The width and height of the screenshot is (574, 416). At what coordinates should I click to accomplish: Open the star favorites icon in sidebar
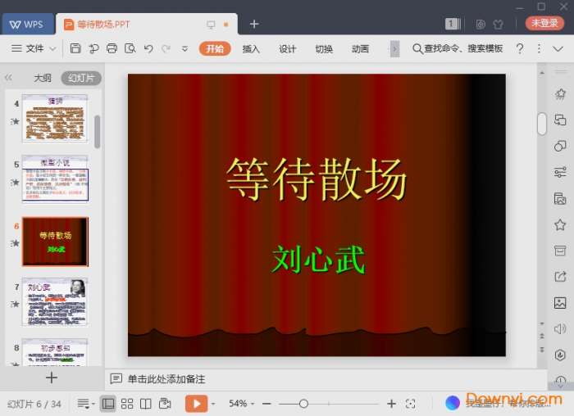click(560, 224)
